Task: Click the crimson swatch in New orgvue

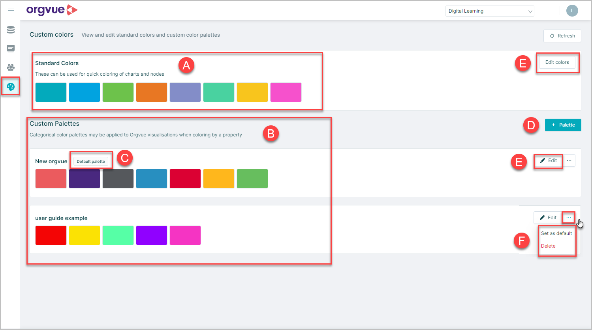Action: pyautogui.click(x=185, y=179)
